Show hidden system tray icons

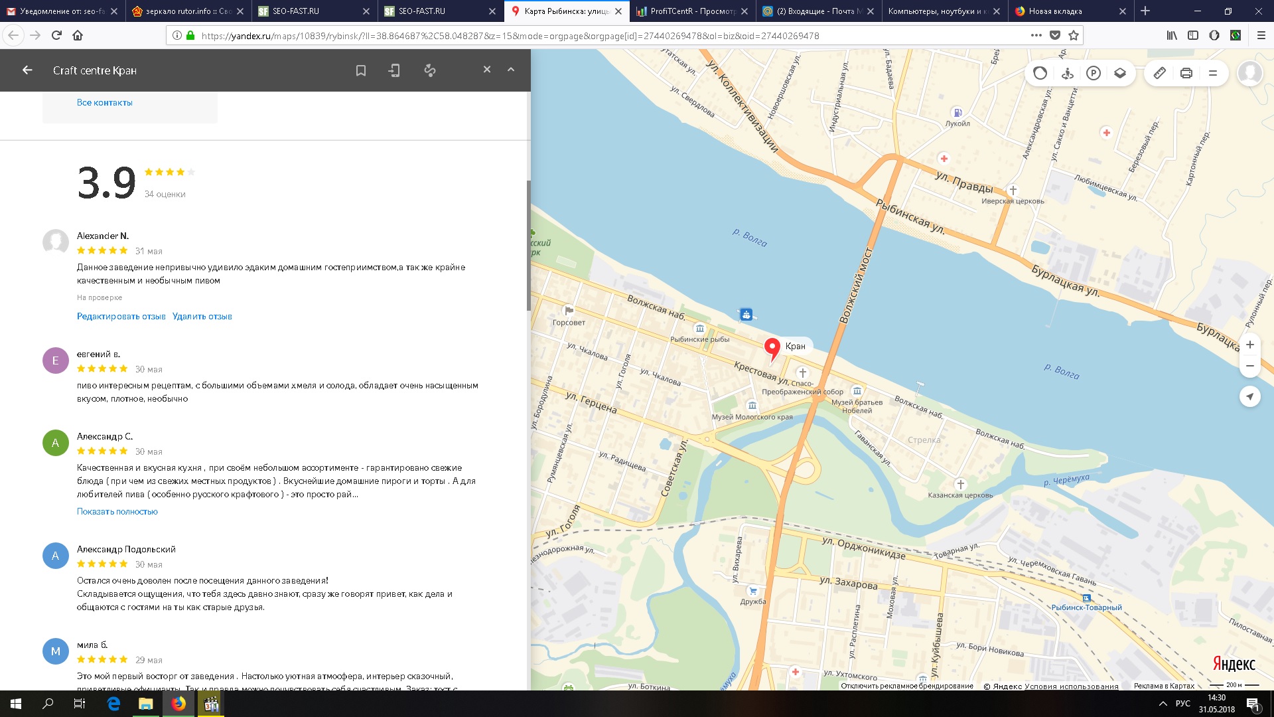pos(1163,704)
